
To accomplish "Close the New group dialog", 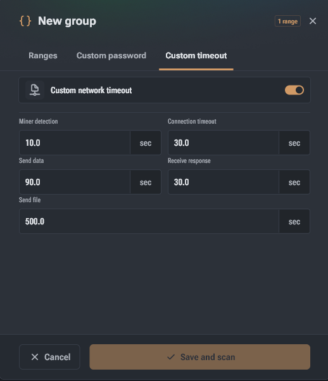I will pos(313,21).
